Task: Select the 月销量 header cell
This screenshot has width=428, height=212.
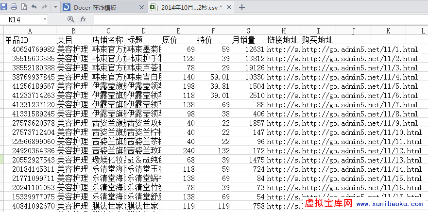Action: 248,40
